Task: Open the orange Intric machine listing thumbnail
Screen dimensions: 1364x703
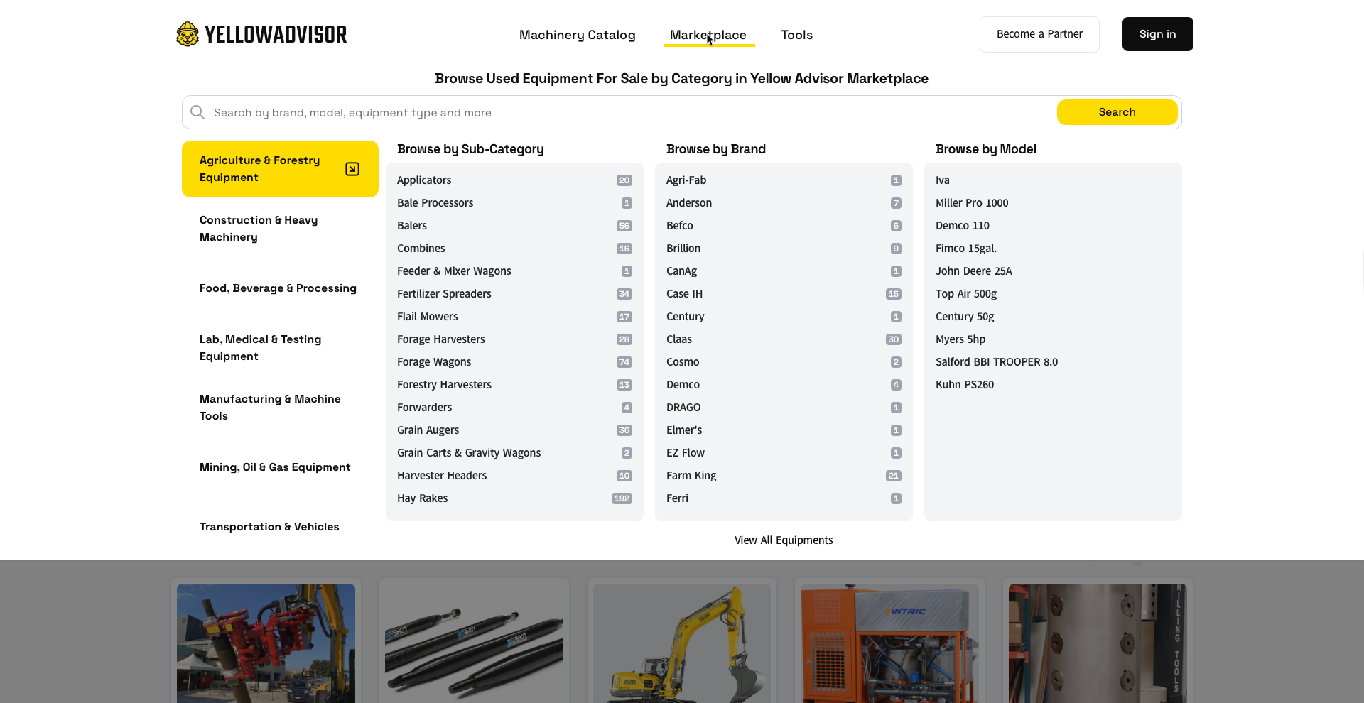Action: [890, 643]
